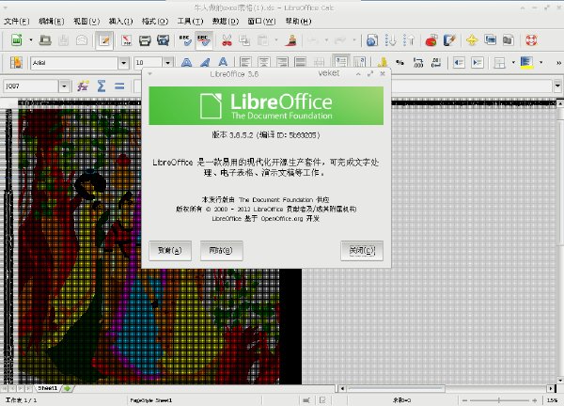
Task: Apply Currency number format icon
Action: tap(382, 63)
